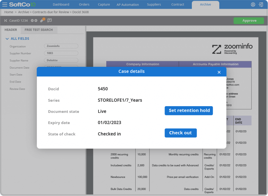Open the AP Automation menu
This screenshot has height=196, width=268.
coord(127,5)
